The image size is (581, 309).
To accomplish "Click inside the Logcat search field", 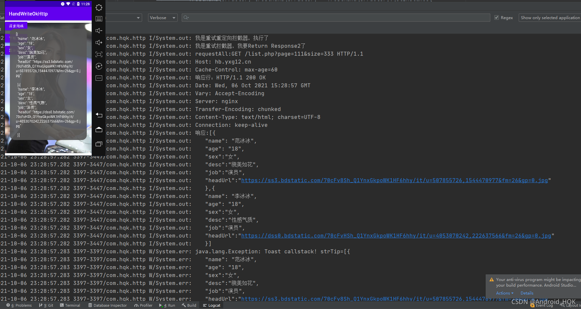I will (336, 17).
